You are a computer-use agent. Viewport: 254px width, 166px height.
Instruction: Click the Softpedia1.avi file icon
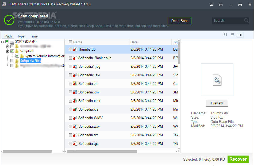[x=75, y=75]
